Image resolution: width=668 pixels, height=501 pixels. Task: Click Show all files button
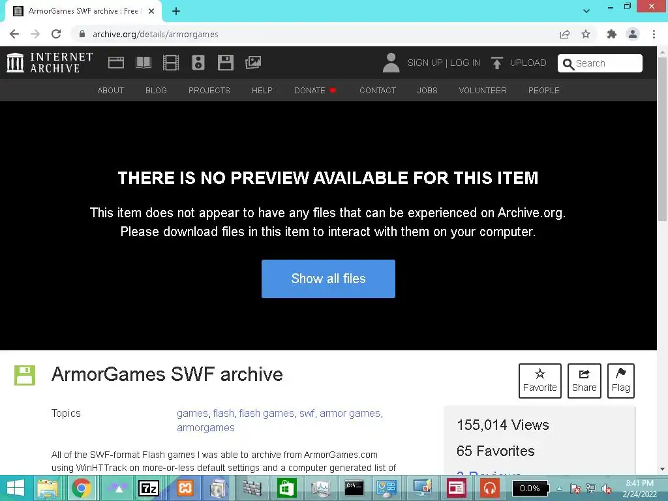pyautogui.click(x=329, y=279)
